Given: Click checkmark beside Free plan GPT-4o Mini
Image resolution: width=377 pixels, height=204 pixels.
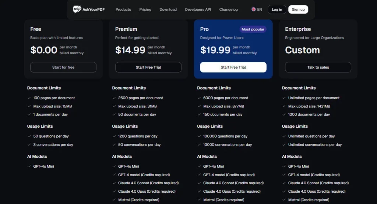Looking at the screenshot, I should tap(29, 166).
